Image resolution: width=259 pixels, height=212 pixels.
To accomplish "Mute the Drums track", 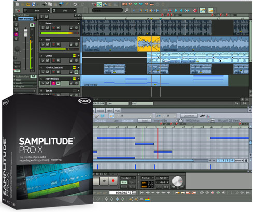I will (x=48, y=28).
